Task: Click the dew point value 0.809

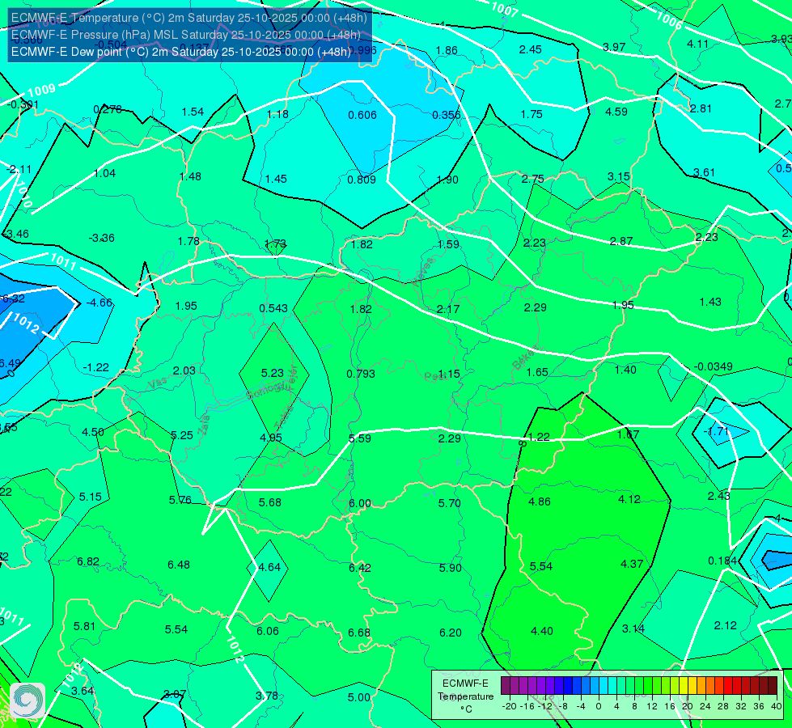Action: tap(361, 180)
